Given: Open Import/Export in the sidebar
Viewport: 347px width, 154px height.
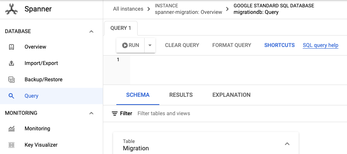Looking at the screenshot, I should (x=51, y=63).
